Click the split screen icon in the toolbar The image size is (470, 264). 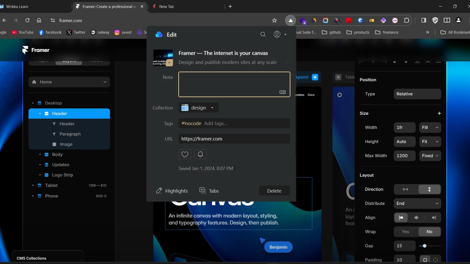point(447,20)
